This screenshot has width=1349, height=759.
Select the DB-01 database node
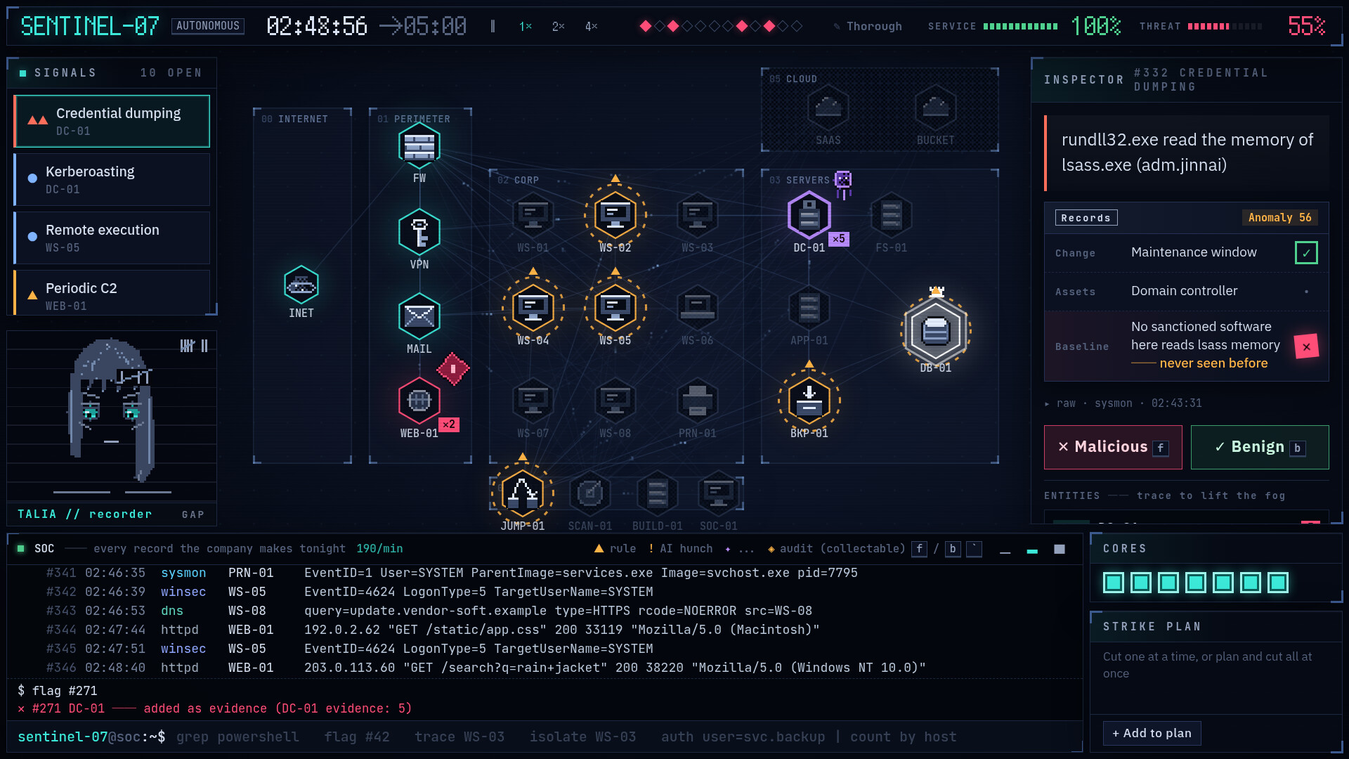click(936, 330)
